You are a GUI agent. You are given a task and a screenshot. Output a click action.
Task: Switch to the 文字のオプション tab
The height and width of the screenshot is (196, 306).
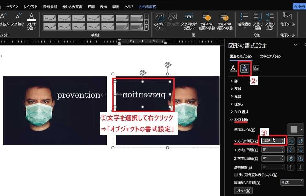coord(270,56)
